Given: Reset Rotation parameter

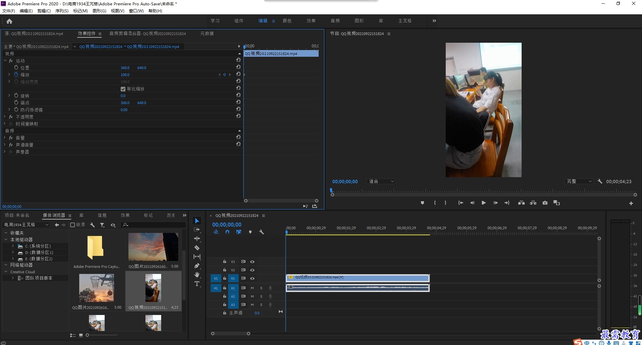Looking at the screenshot, I should (238, 95).
